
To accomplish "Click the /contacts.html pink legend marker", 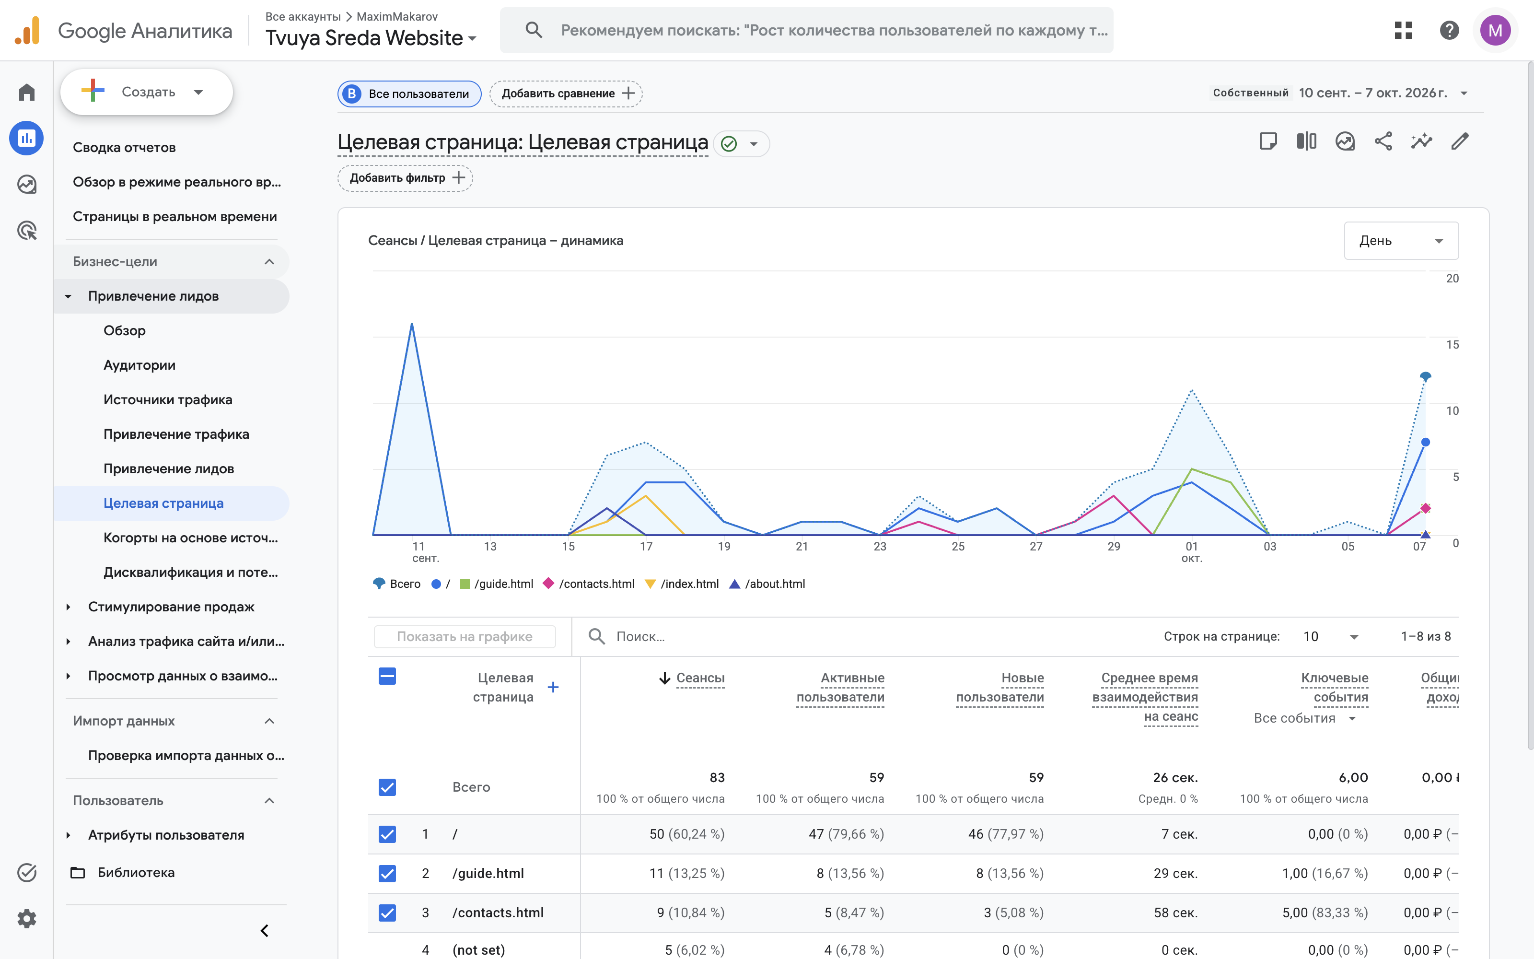I will tap(548, 584).
